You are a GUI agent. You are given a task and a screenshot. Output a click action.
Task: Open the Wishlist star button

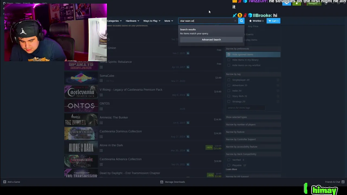(256, 21)
